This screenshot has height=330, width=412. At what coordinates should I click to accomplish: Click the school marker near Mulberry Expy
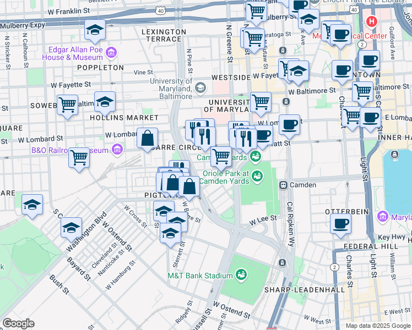95,31
